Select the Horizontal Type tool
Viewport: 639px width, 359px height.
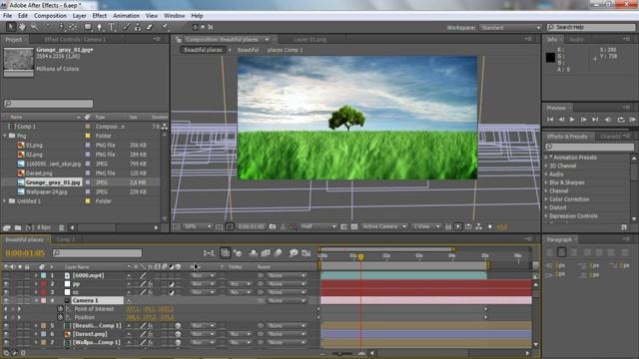point(112,27)
